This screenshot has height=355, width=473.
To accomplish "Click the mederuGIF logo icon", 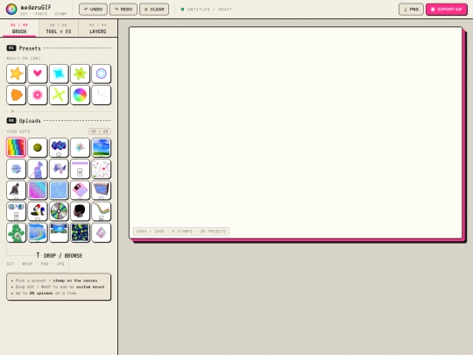I will click(x=11, y=10).
